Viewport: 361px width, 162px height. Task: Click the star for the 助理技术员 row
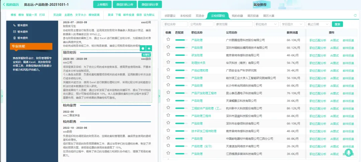coord(168,63)
